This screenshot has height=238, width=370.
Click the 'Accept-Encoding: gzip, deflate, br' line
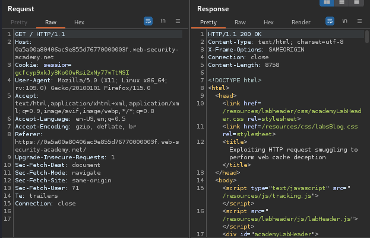(76, 127)
